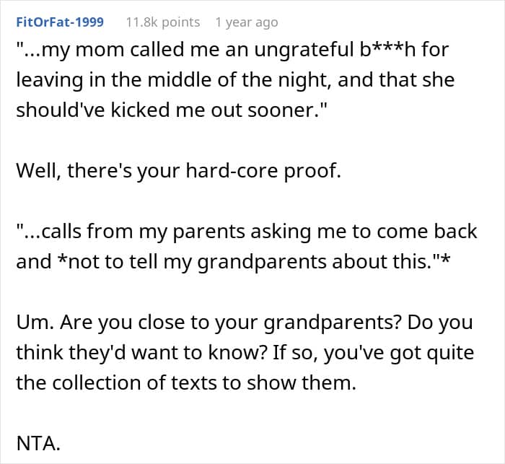Click the words 'Do you' at the line end

coord(440,323)
